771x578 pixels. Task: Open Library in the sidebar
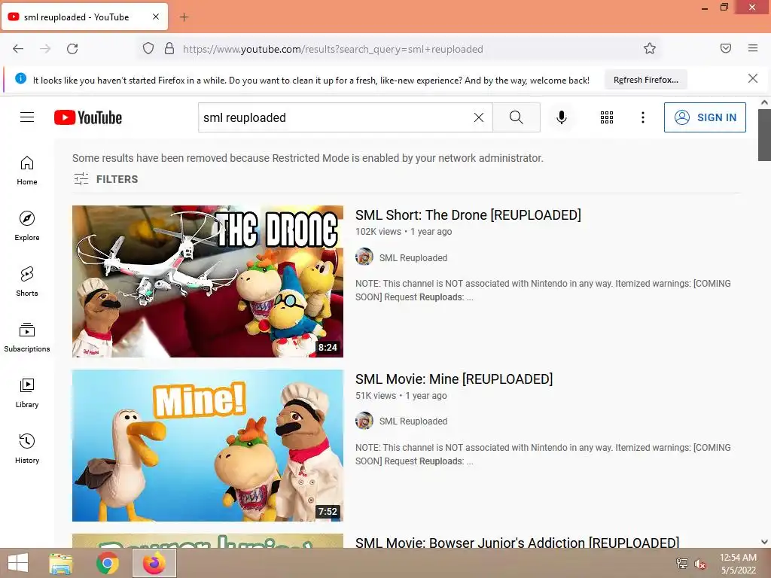click(x=27, y=393)
